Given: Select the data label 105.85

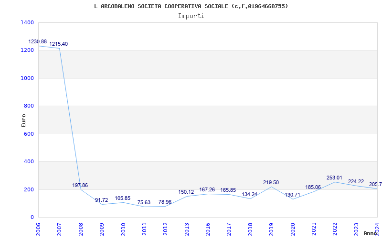Looking at the screenshot, I should click(x=123, y=198).
